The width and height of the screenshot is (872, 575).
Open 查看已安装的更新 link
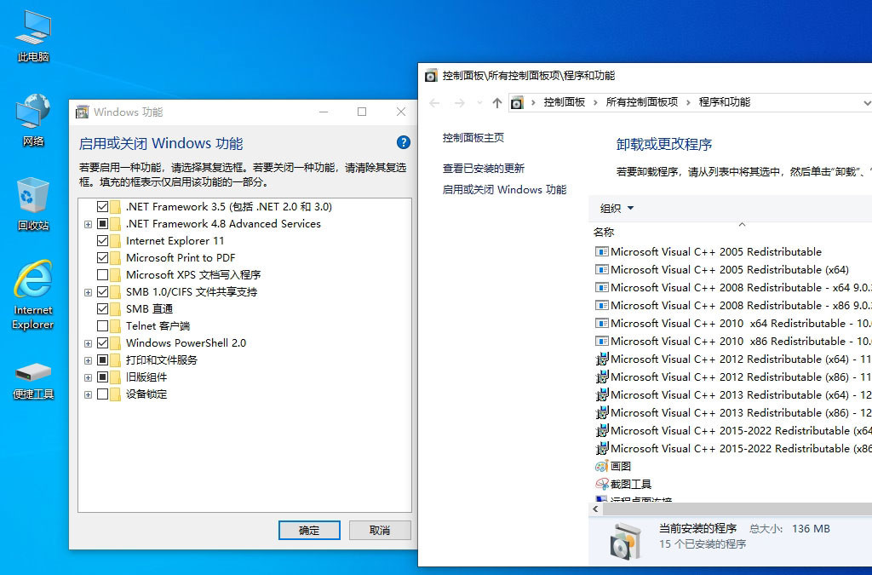(x=484, y=169)
